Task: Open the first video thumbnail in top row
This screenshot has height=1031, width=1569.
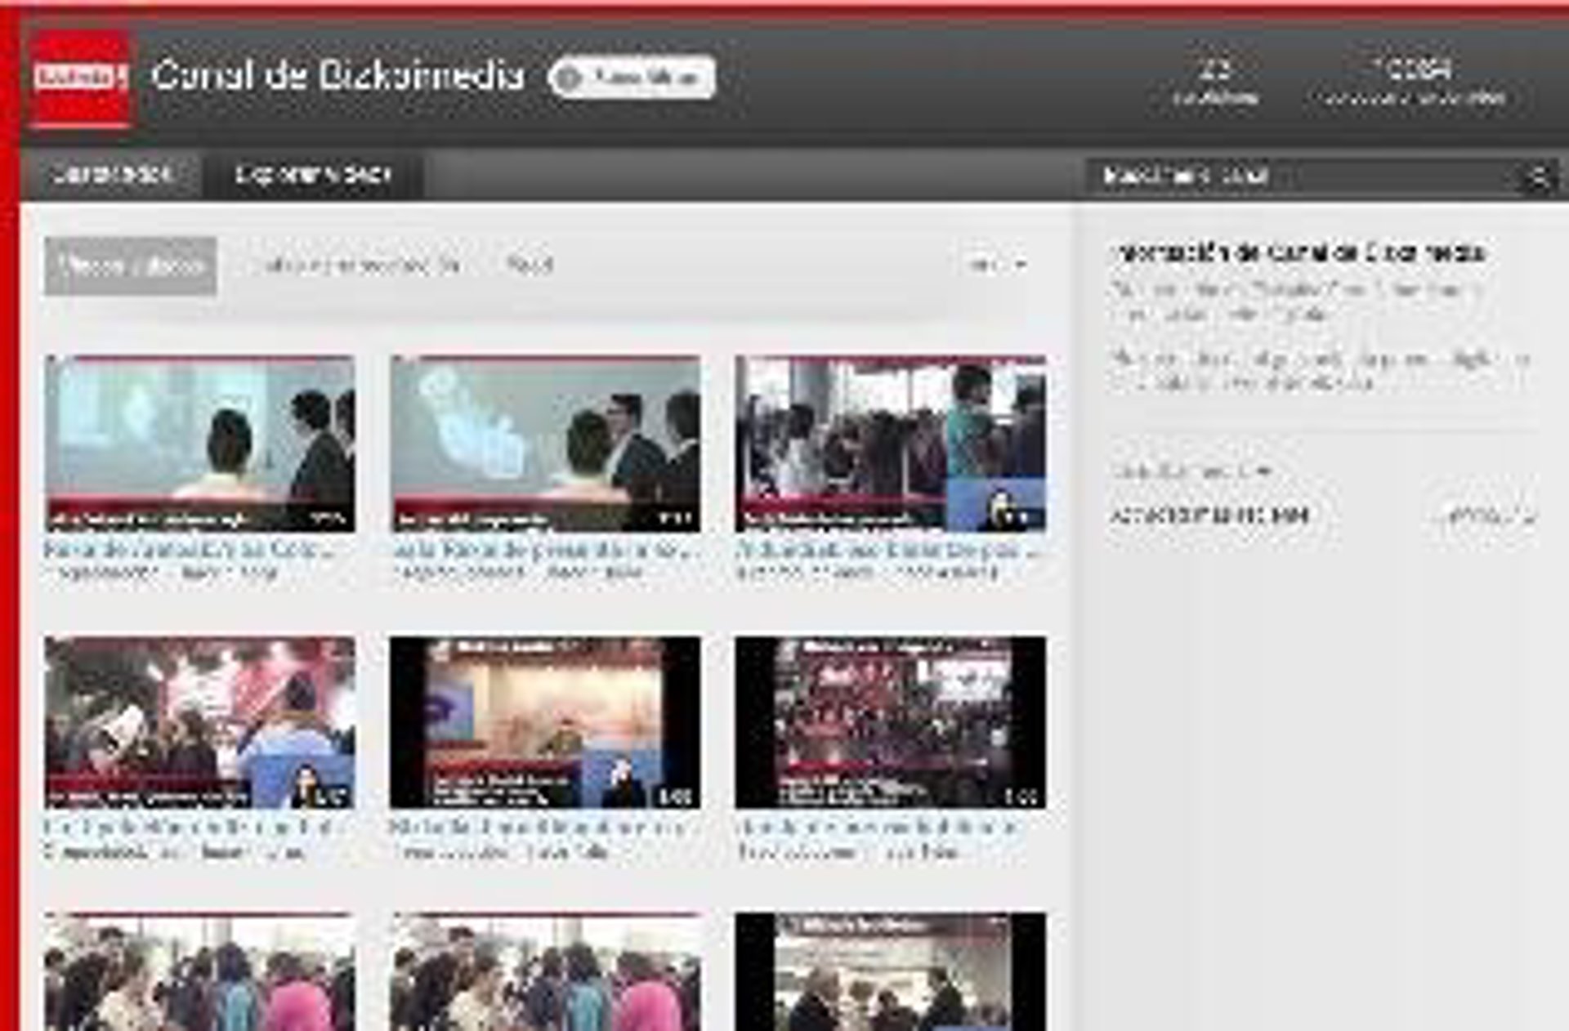Action: click(200, 444)
